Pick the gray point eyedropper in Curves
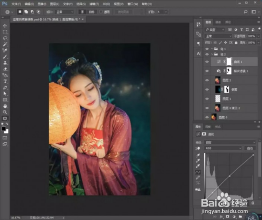 [198, 161]
